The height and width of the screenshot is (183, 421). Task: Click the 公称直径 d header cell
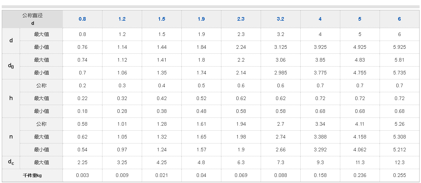(32, 19)
